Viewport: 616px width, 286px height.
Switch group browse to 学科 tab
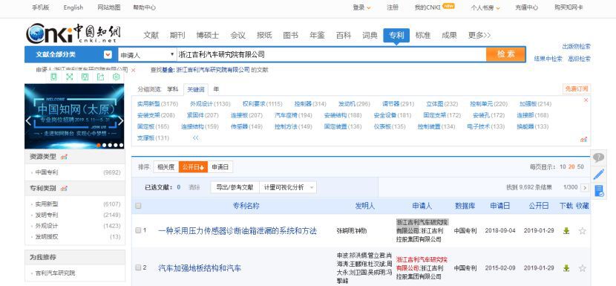[172, 89]
